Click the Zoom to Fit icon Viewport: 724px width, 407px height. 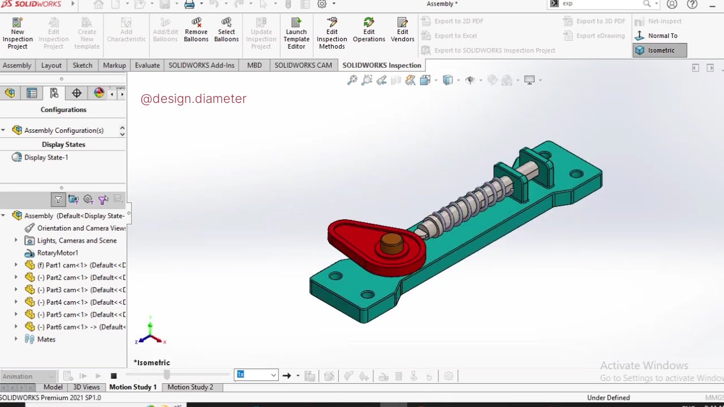click(x=352, y=80)
